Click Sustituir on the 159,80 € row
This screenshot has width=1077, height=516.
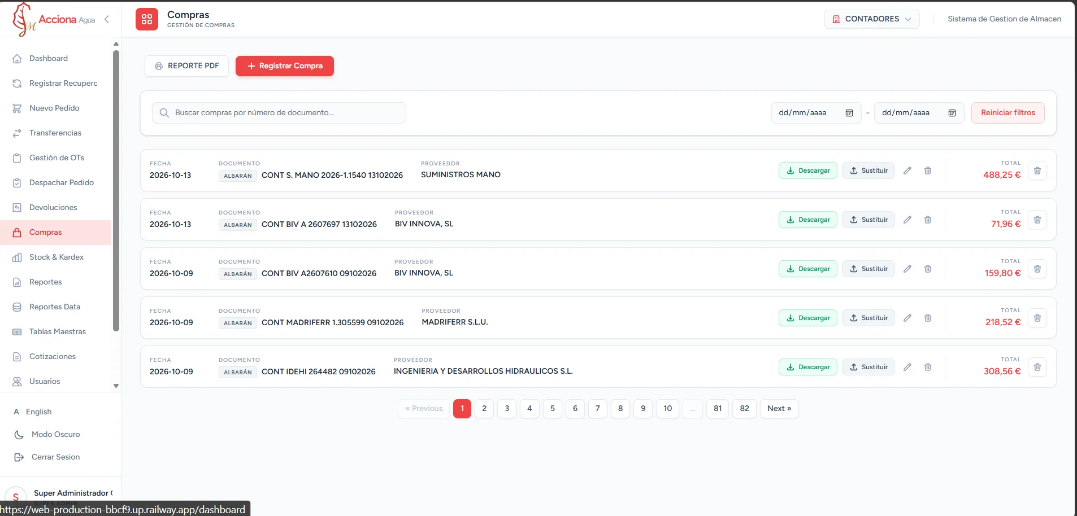868,269
